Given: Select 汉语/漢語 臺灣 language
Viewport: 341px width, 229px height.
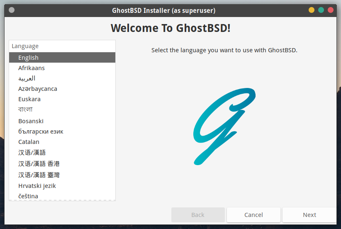Looking at the screenshot, I should coord(62,175).
